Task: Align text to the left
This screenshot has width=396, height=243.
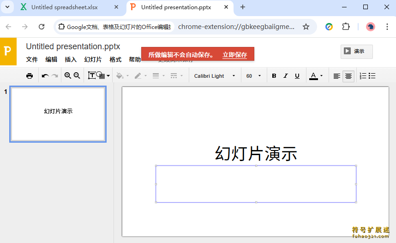Action: [336, 76]
